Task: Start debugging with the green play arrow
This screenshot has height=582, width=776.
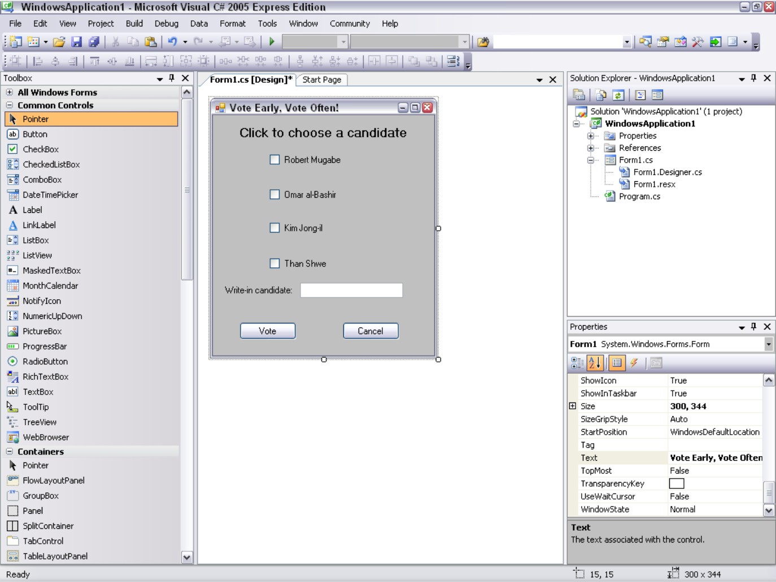Action: 272,42
